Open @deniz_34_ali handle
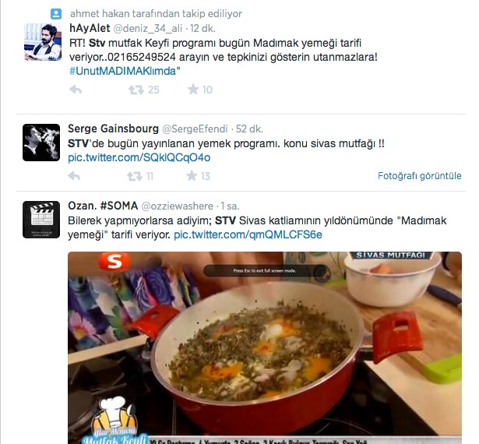 tap(148, 28)
